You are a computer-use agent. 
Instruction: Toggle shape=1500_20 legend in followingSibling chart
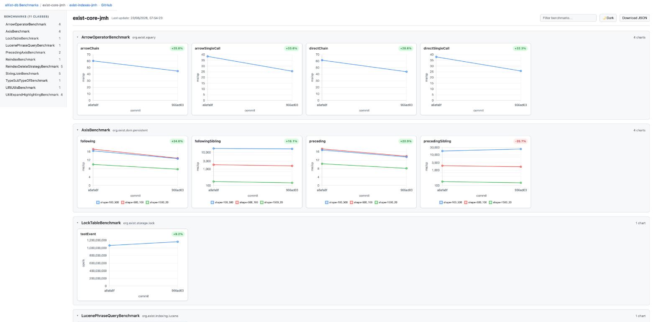[x=272, y=202]
